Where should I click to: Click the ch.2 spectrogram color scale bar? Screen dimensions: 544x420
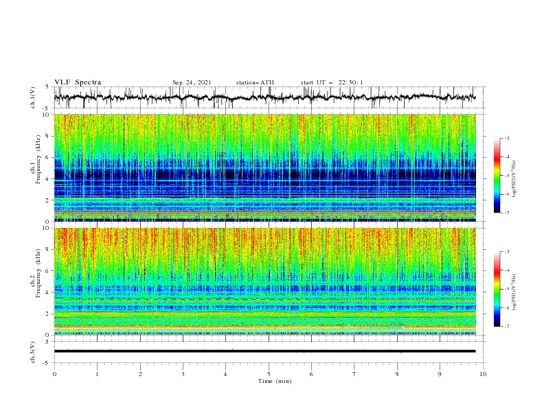[x=497, y=289]
